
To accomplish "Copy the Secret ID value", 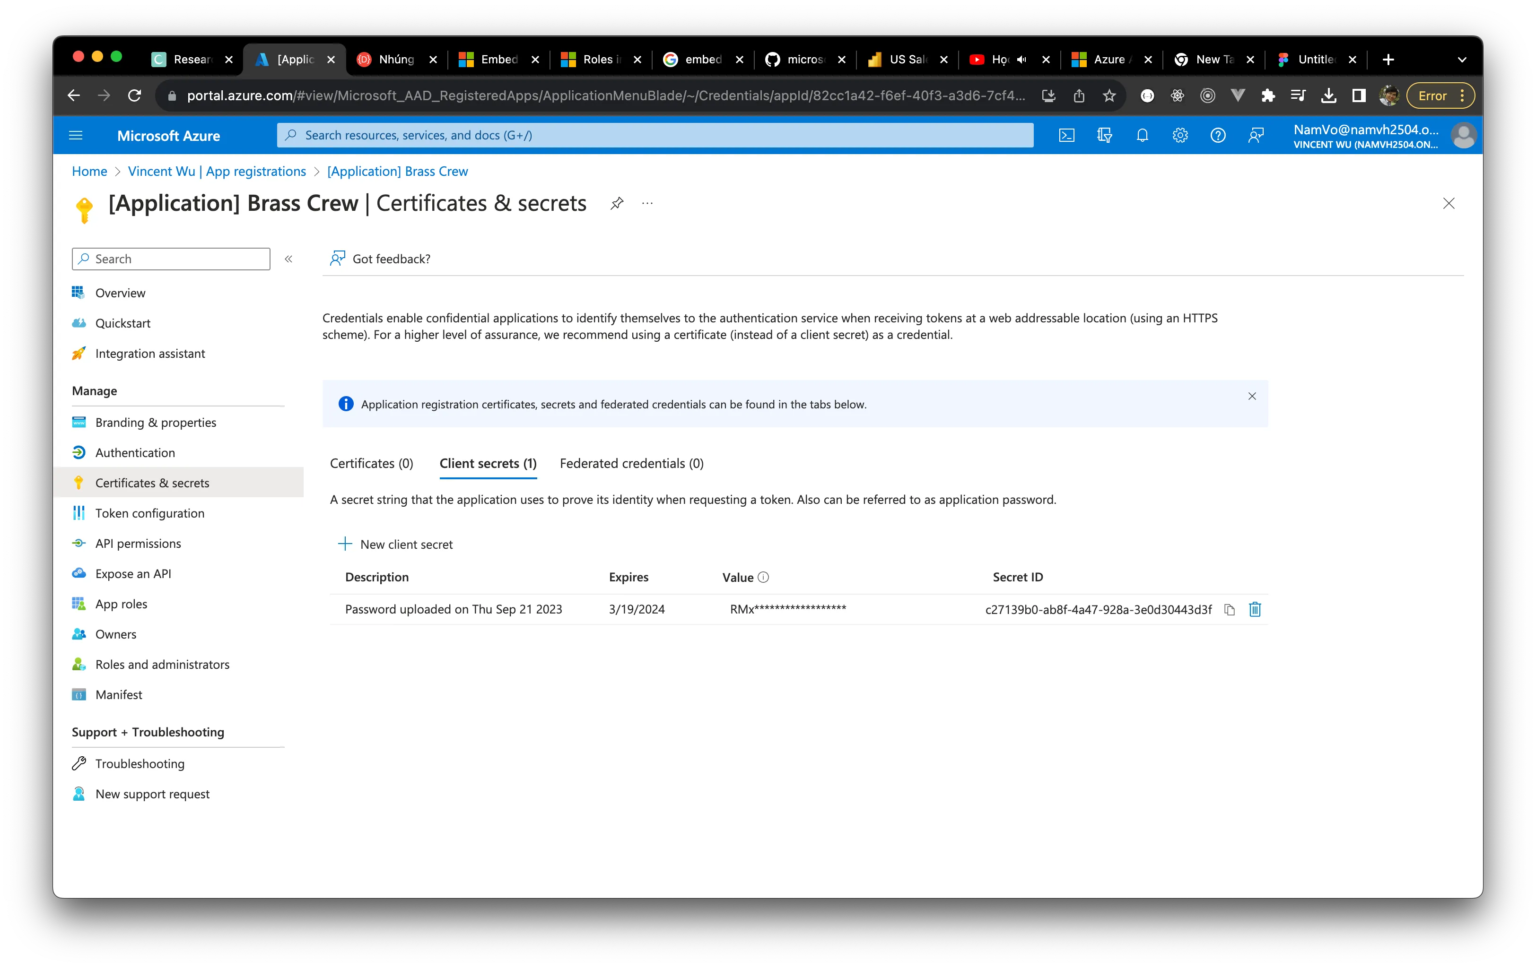I will tap(1230, 609).
